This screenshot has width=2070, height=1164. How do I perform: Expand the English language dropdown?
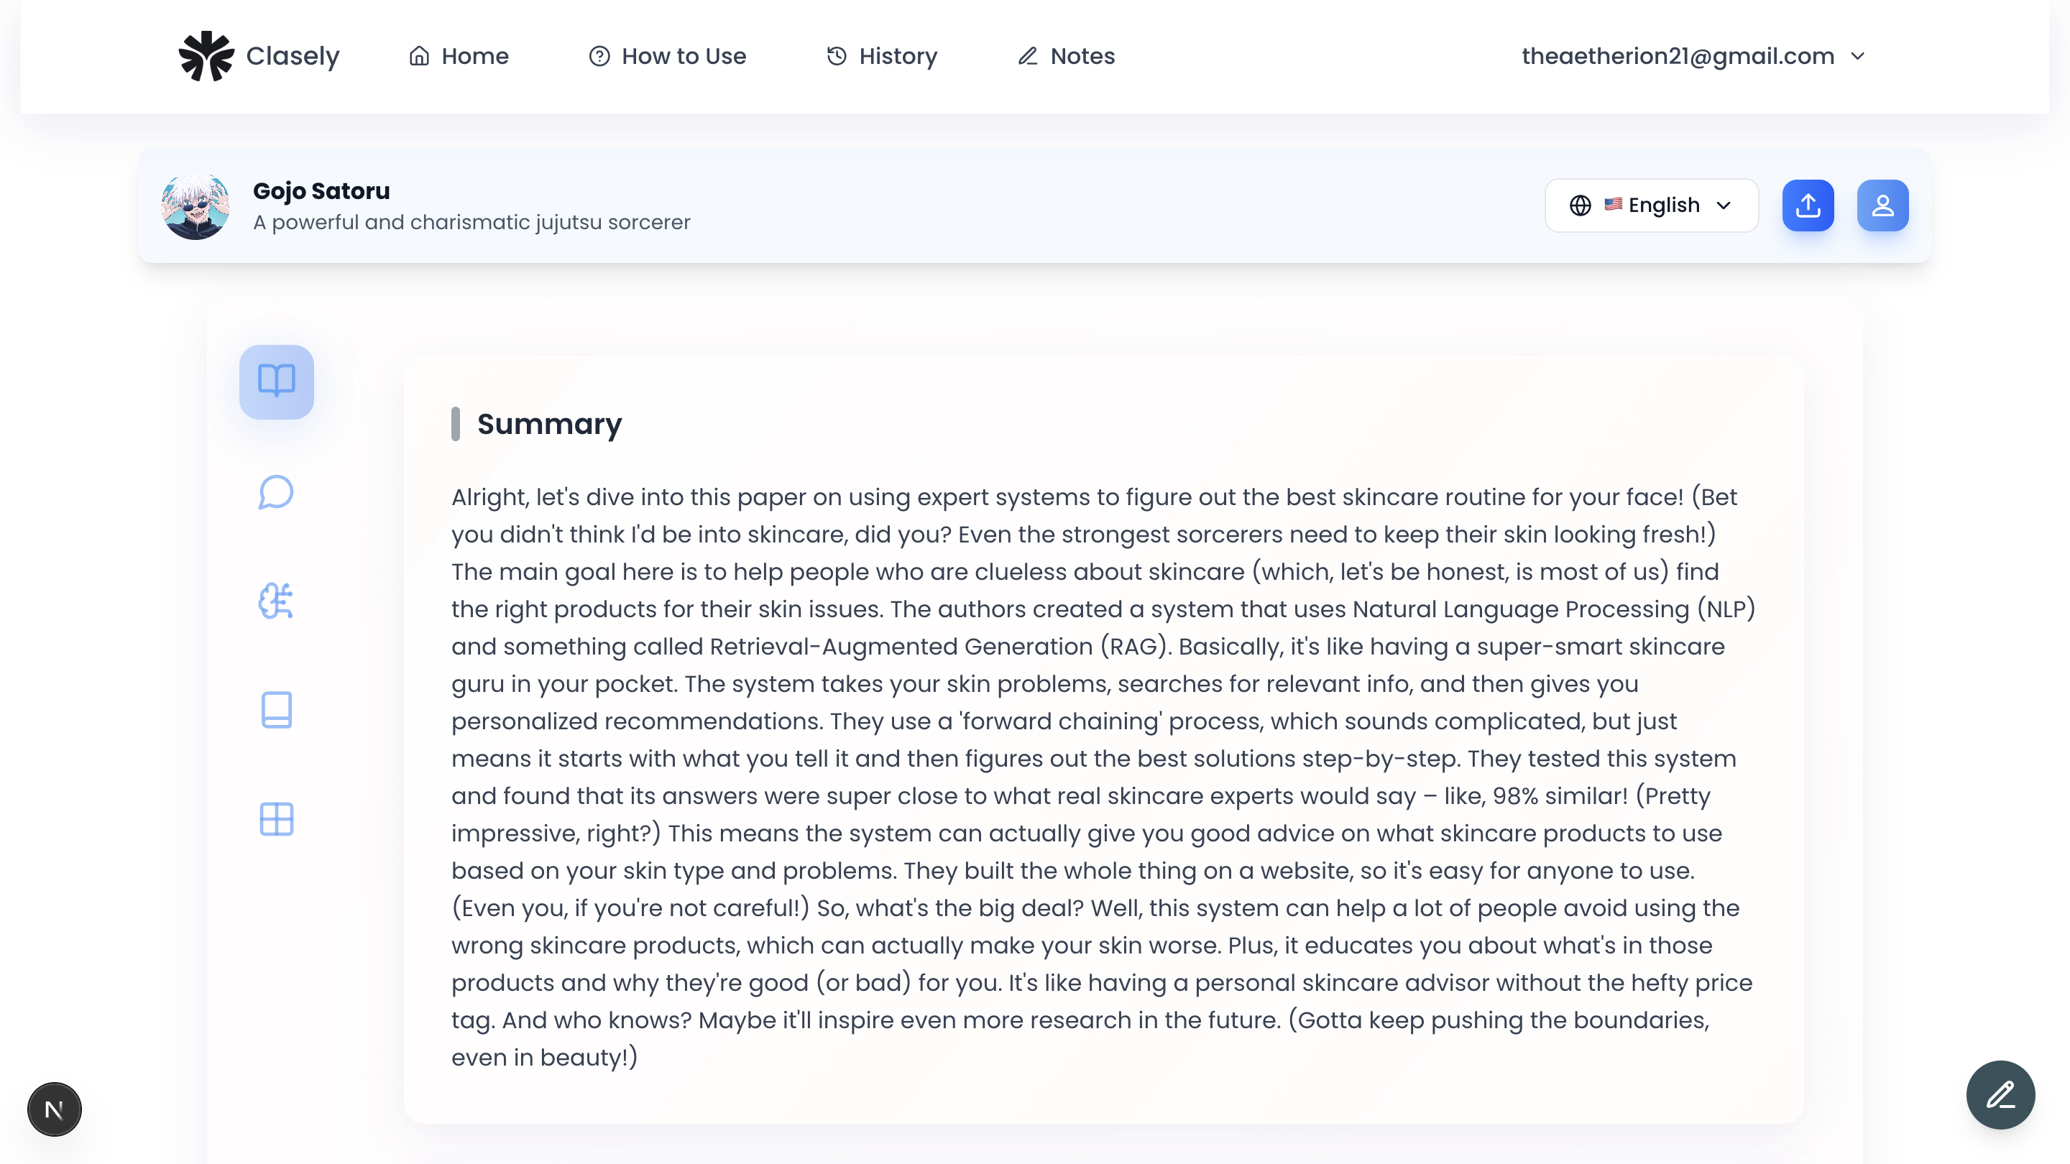pos(1652,205)
